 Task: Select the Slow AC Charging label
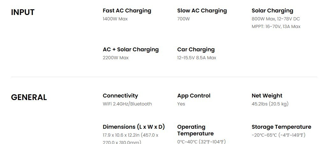tap(202, 11)
